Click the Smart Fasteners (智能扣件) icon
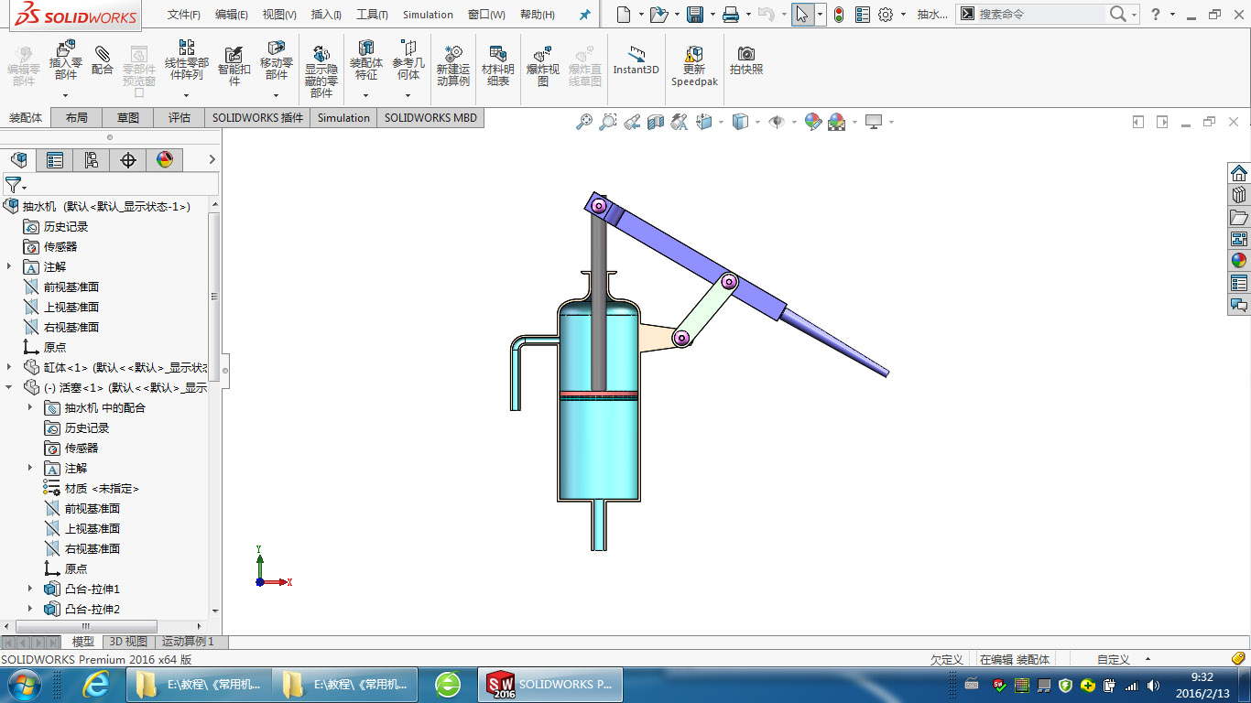Screen dimensions: 1251x703 coord(234,54)
